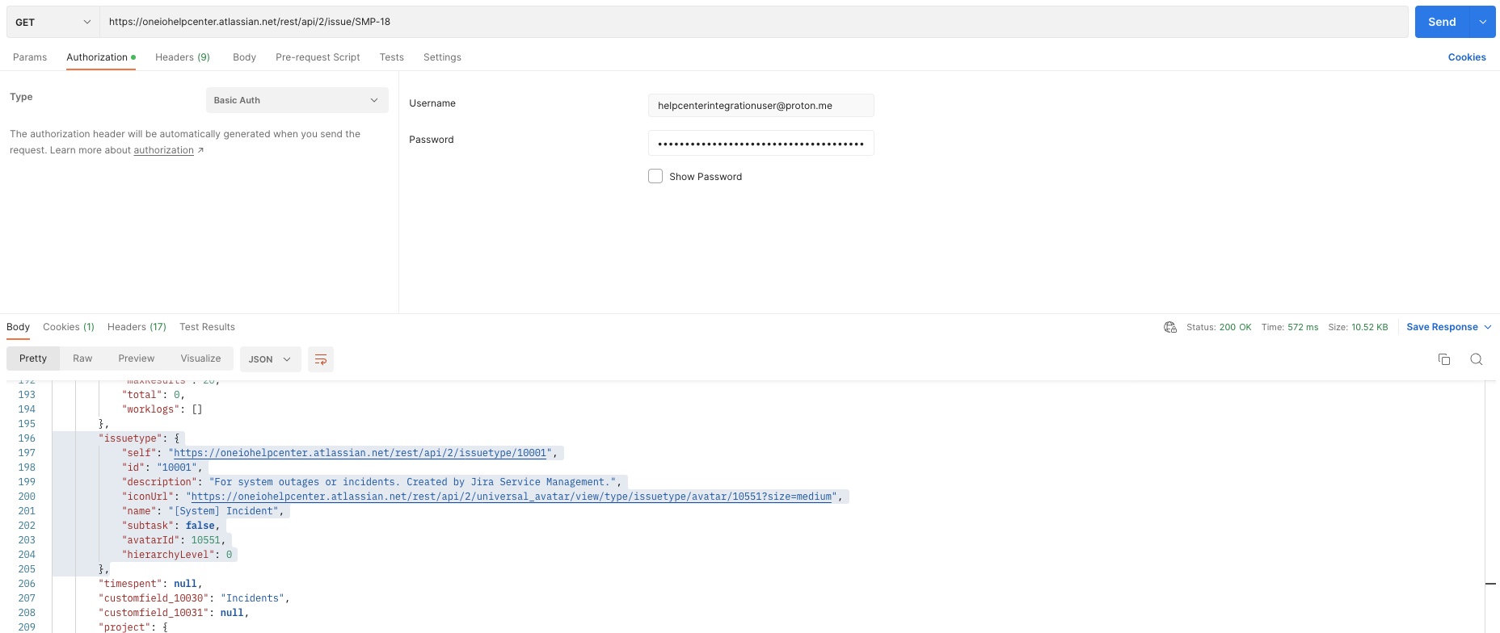1500x633 pixels.
Task: Click the request URL field
Action: pyautogui.click(x=753, y=22)
